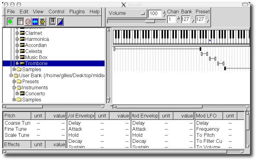
Task: Select the Scale Tune row
Action: (35, 135)
